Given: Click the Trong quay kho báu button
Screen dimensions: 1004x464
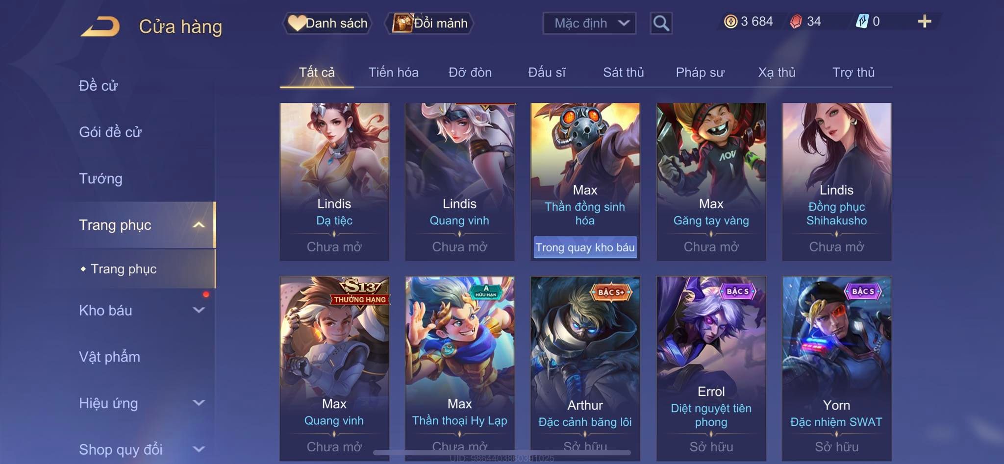Looking at the screenshot, I should 585,247.
